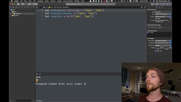Show the Quick Help inspector tab
Image resolution: width=181 pixels, height=102 pixels.
coord(162,7)
